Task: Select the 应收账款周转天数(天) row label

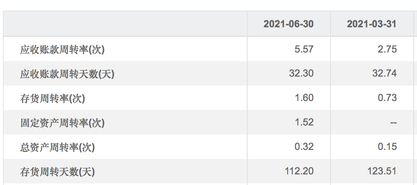Action: [x=67, y=74]
